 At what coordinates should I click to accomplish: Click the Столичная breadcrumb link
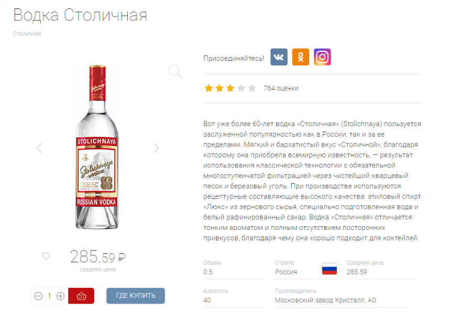click(x=27, y=34)
